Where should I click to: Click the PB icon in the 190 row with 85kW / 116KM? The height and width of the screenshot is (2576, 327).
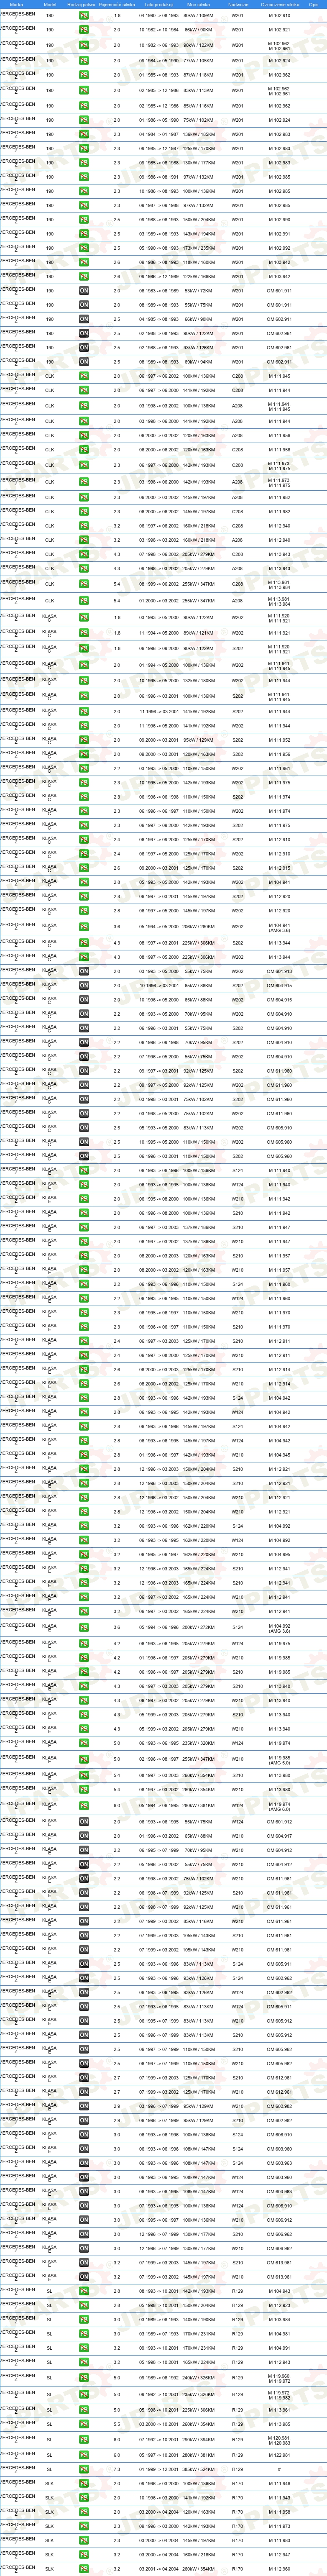point(84,105)
